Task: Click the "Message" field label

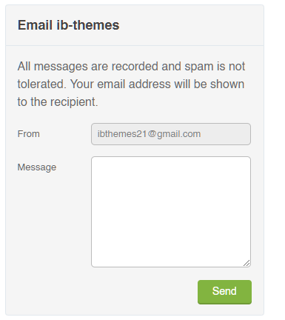Action: coord(37,167)
